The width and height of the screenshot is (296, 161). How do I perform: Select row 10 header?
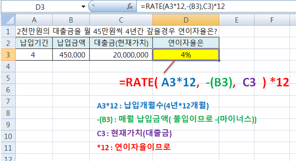8,136
